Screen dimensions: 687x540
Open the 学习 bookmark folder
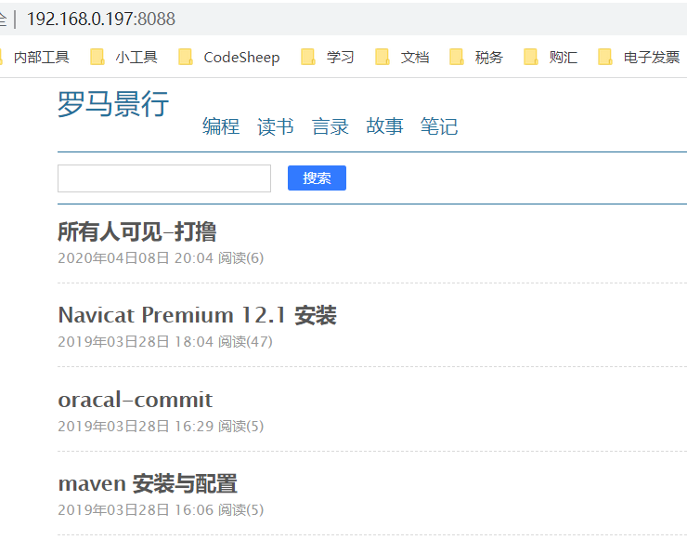coord(328,57)
